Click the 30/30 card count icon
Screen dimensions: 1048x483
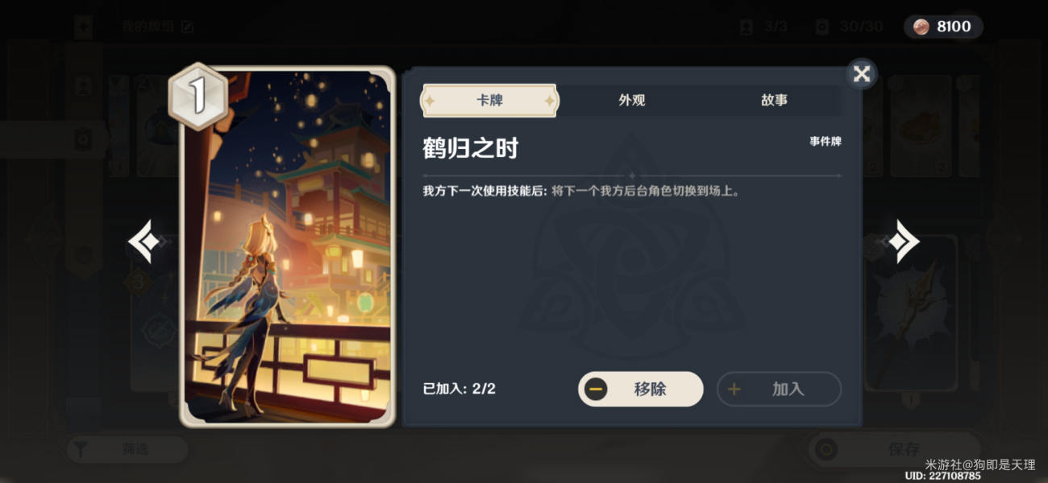click(x=822, y=27)
